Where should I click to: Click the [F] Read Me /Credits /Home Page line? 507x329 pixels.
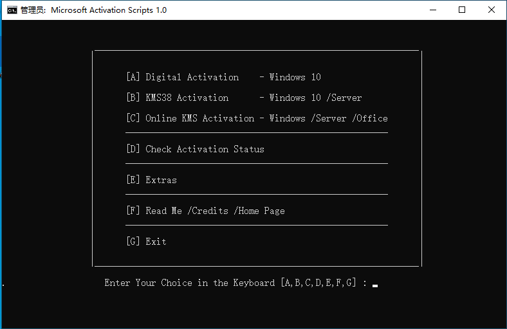point(206,211)
